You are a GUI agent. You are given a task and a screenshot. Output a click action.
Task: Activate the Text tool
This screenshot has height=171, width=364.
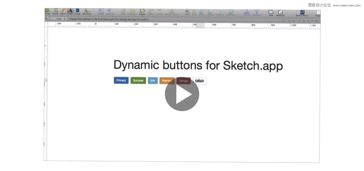tap(70, 12)
